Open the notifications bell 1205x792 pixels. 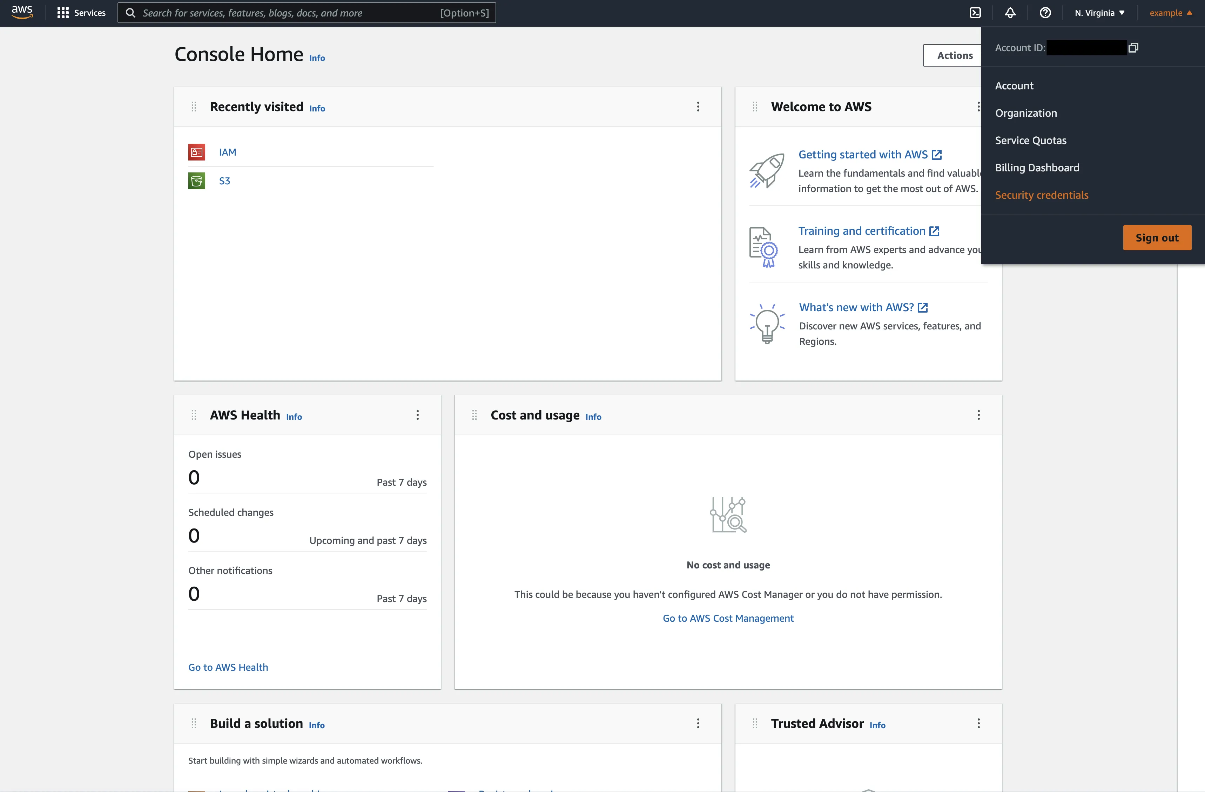tap(1010, 13)
